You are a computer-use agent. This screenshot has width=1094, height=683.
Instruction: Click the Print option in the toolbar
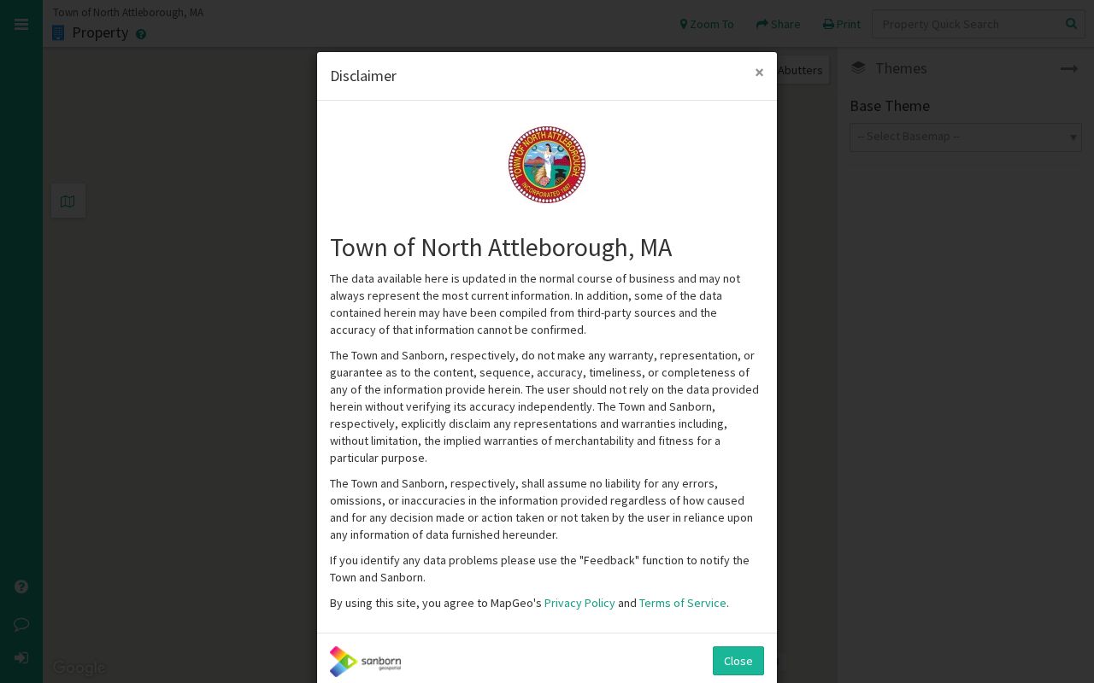[x=842, y=24]
